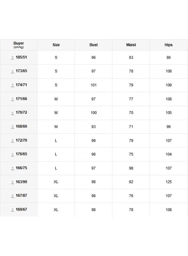Click the avatar icon beside buyer 173/65
Screen dimensions: 188x256
(x=13, y=71)
